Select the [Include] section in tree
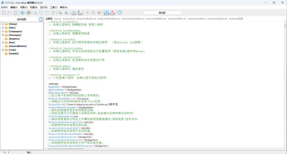 13,53
